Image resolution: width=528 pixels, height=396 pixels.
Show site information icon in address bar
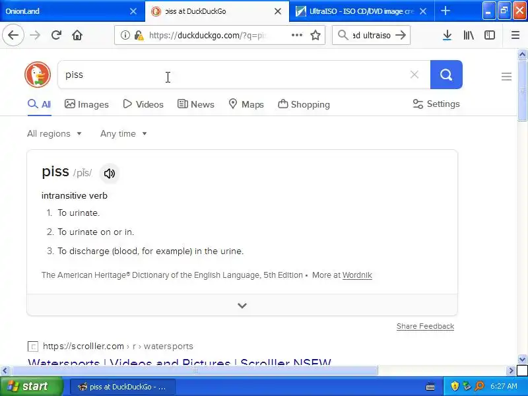[x=125, y=35]
